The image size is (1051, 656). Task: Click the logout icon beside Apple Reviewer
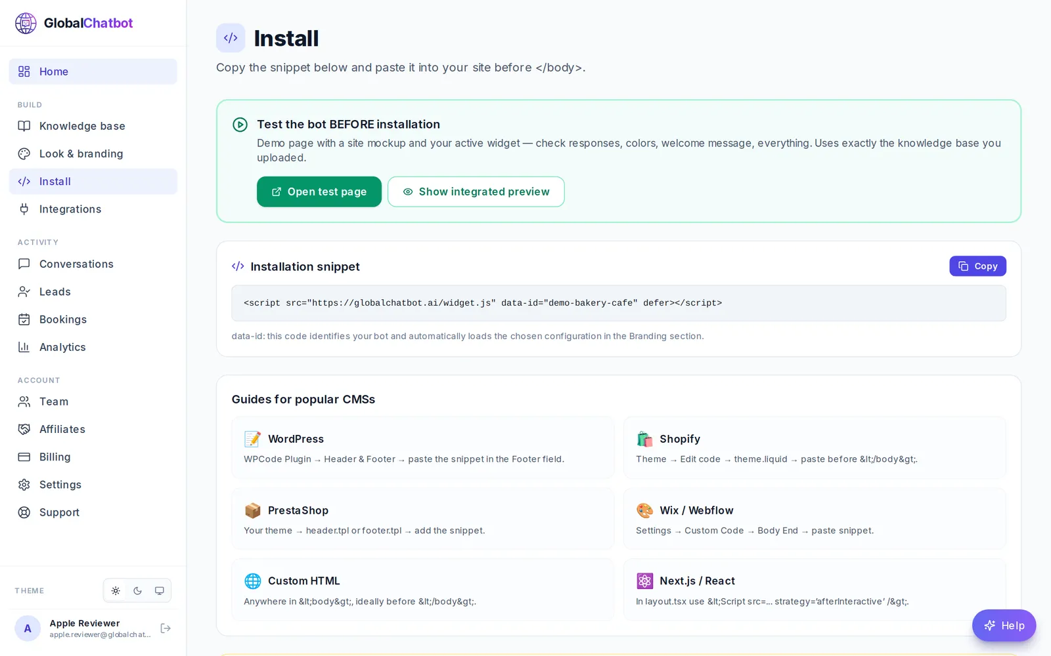pyautogui.click(x=166, y=628)
